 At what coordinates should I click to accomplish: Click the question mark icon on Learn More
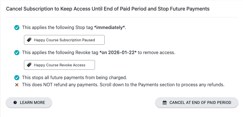point(15,102)
